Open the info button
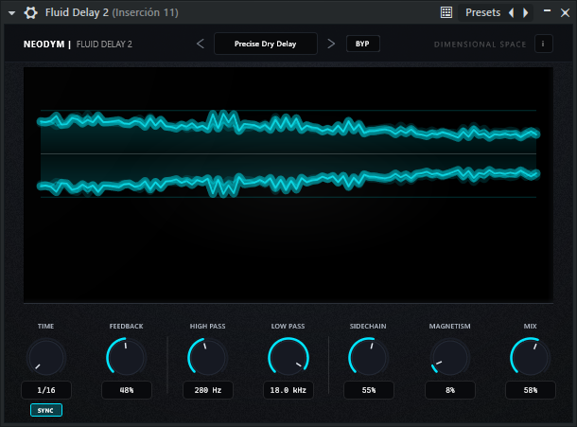 [543, 44]
